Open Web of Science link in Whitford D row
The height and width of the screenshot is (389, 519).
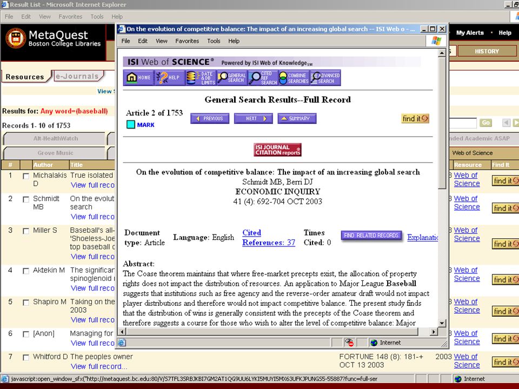click(467, 361)
